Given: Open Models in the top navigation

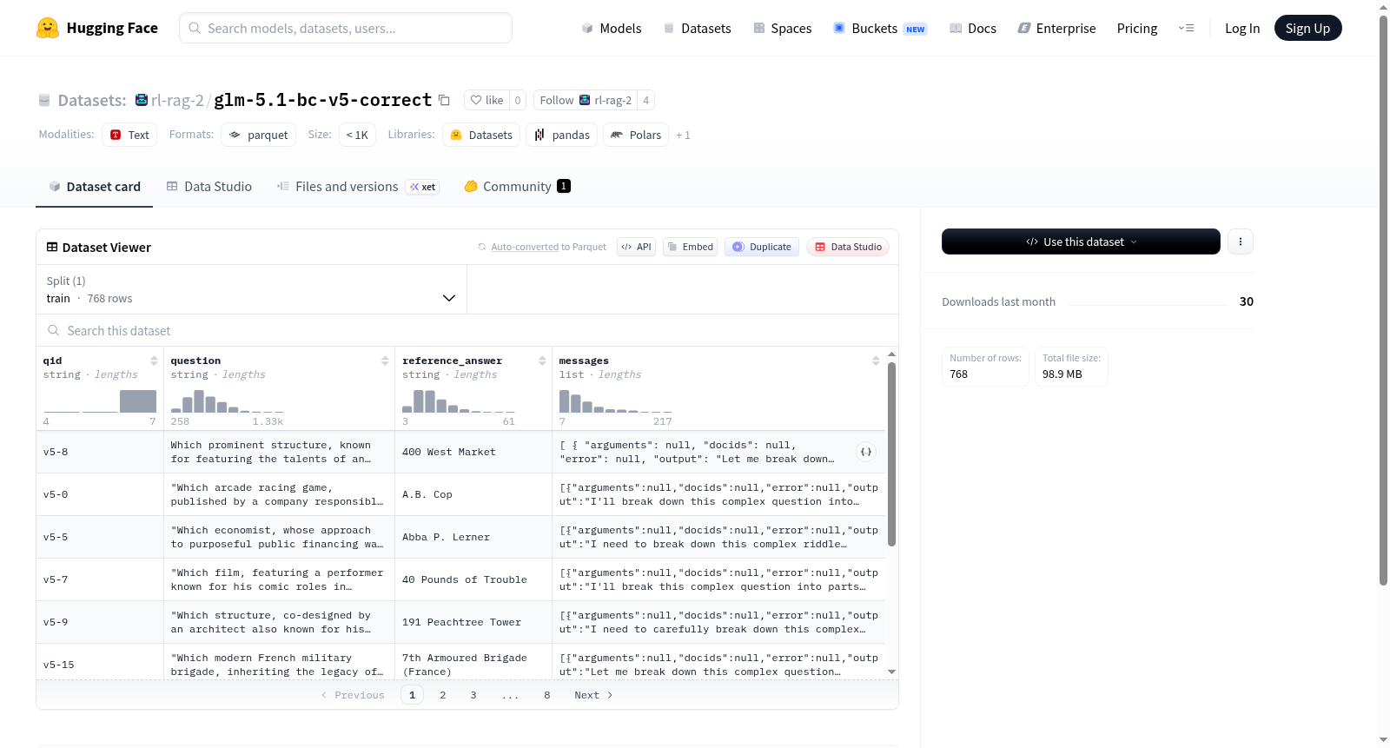Looking at the screenshot, I should [x=612, y=28].
